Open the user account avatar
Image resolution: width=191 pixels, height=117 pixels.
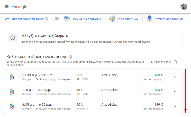coord(184,7)
